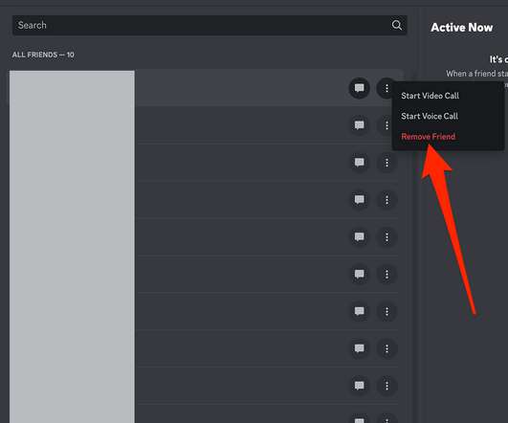Message the third friend in the list
This screenshot has height=423, width=508.
click(x=359, y=163)
